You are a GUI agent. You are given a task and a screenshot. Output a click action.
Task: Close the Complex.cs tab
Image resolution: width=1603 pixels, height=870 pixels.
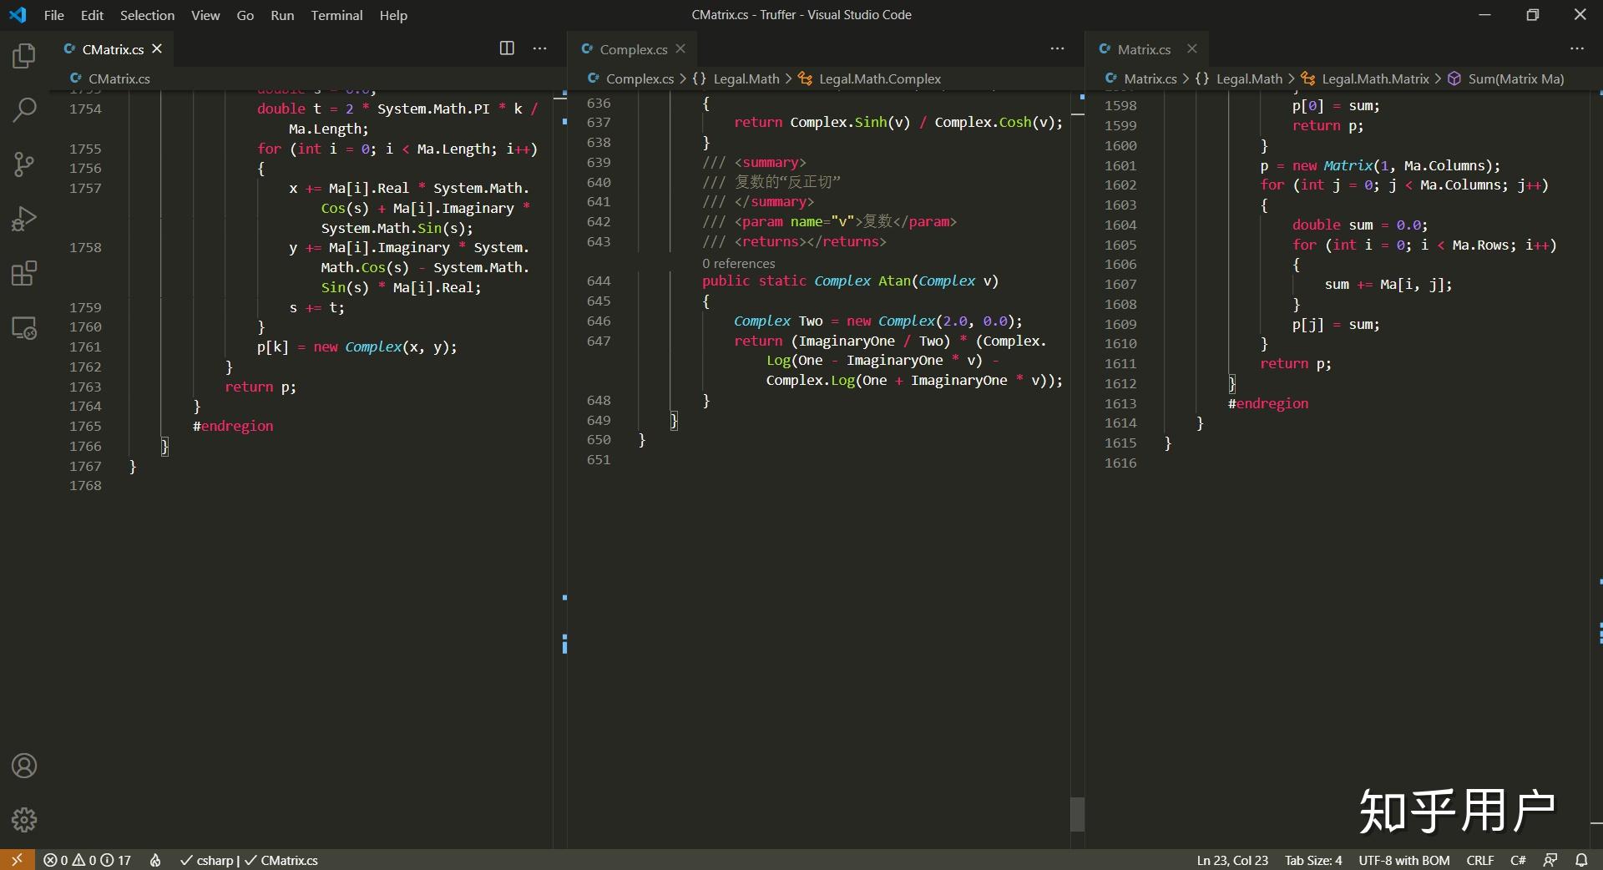[x=680, y=48]
